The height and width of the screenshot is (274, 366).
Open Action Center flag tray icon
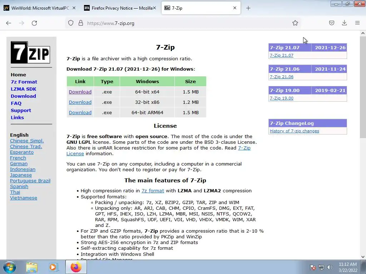[312, 267]
